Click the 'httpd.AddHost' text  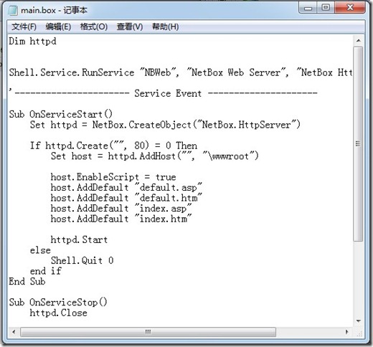click(x=142, y=156)
